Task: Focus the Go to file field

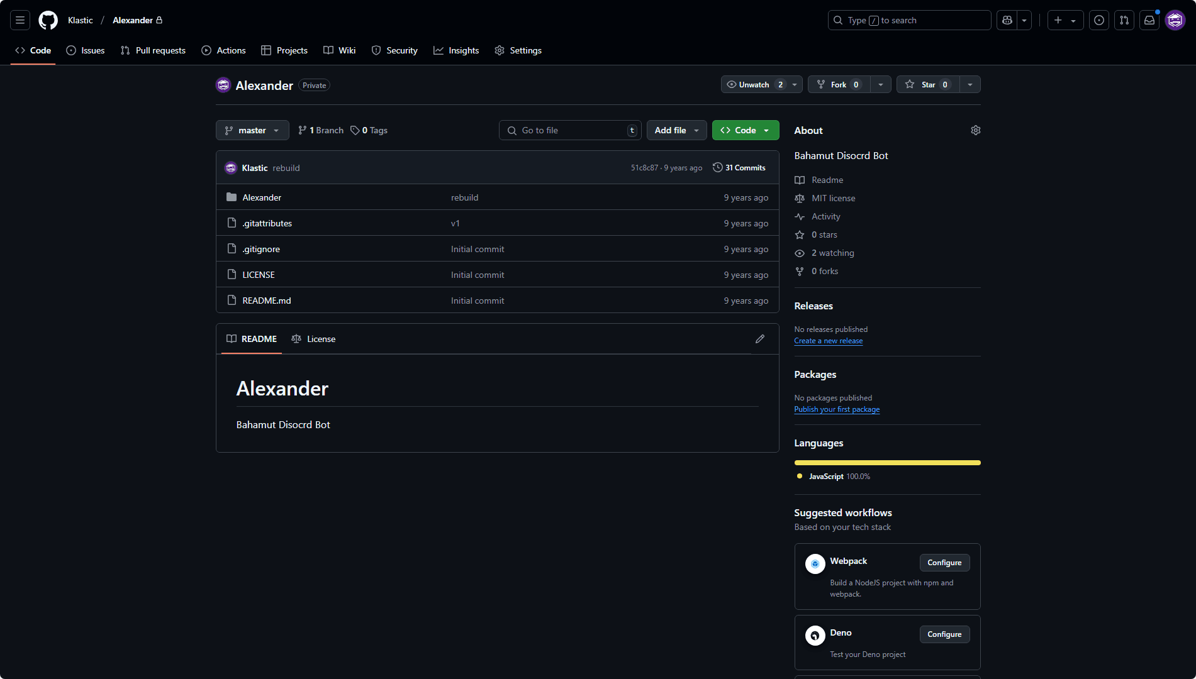Action: click(x=569, y=130)
